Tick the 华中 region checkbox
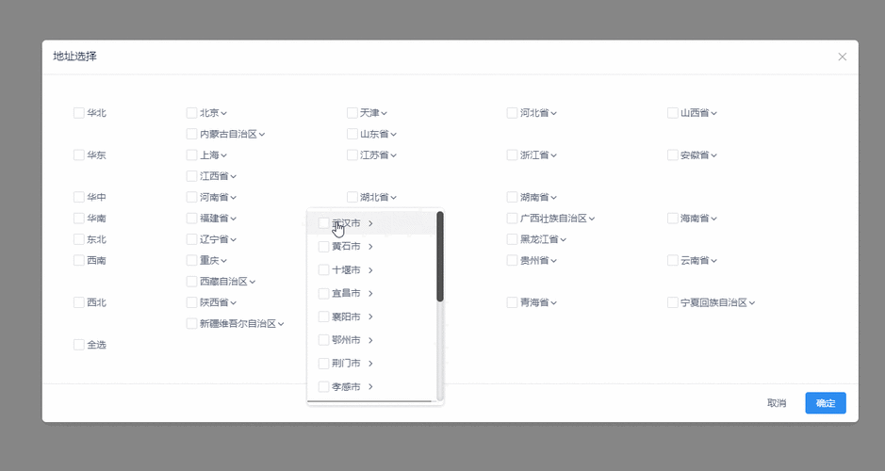This screenshot has height=471, width=885. tap(79, 197)
